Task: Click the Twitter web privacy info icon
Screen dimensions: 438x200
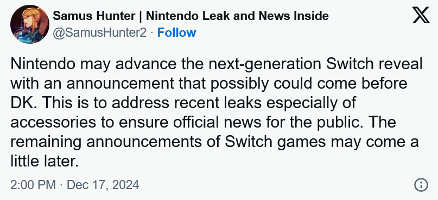Action: point(421,185)
